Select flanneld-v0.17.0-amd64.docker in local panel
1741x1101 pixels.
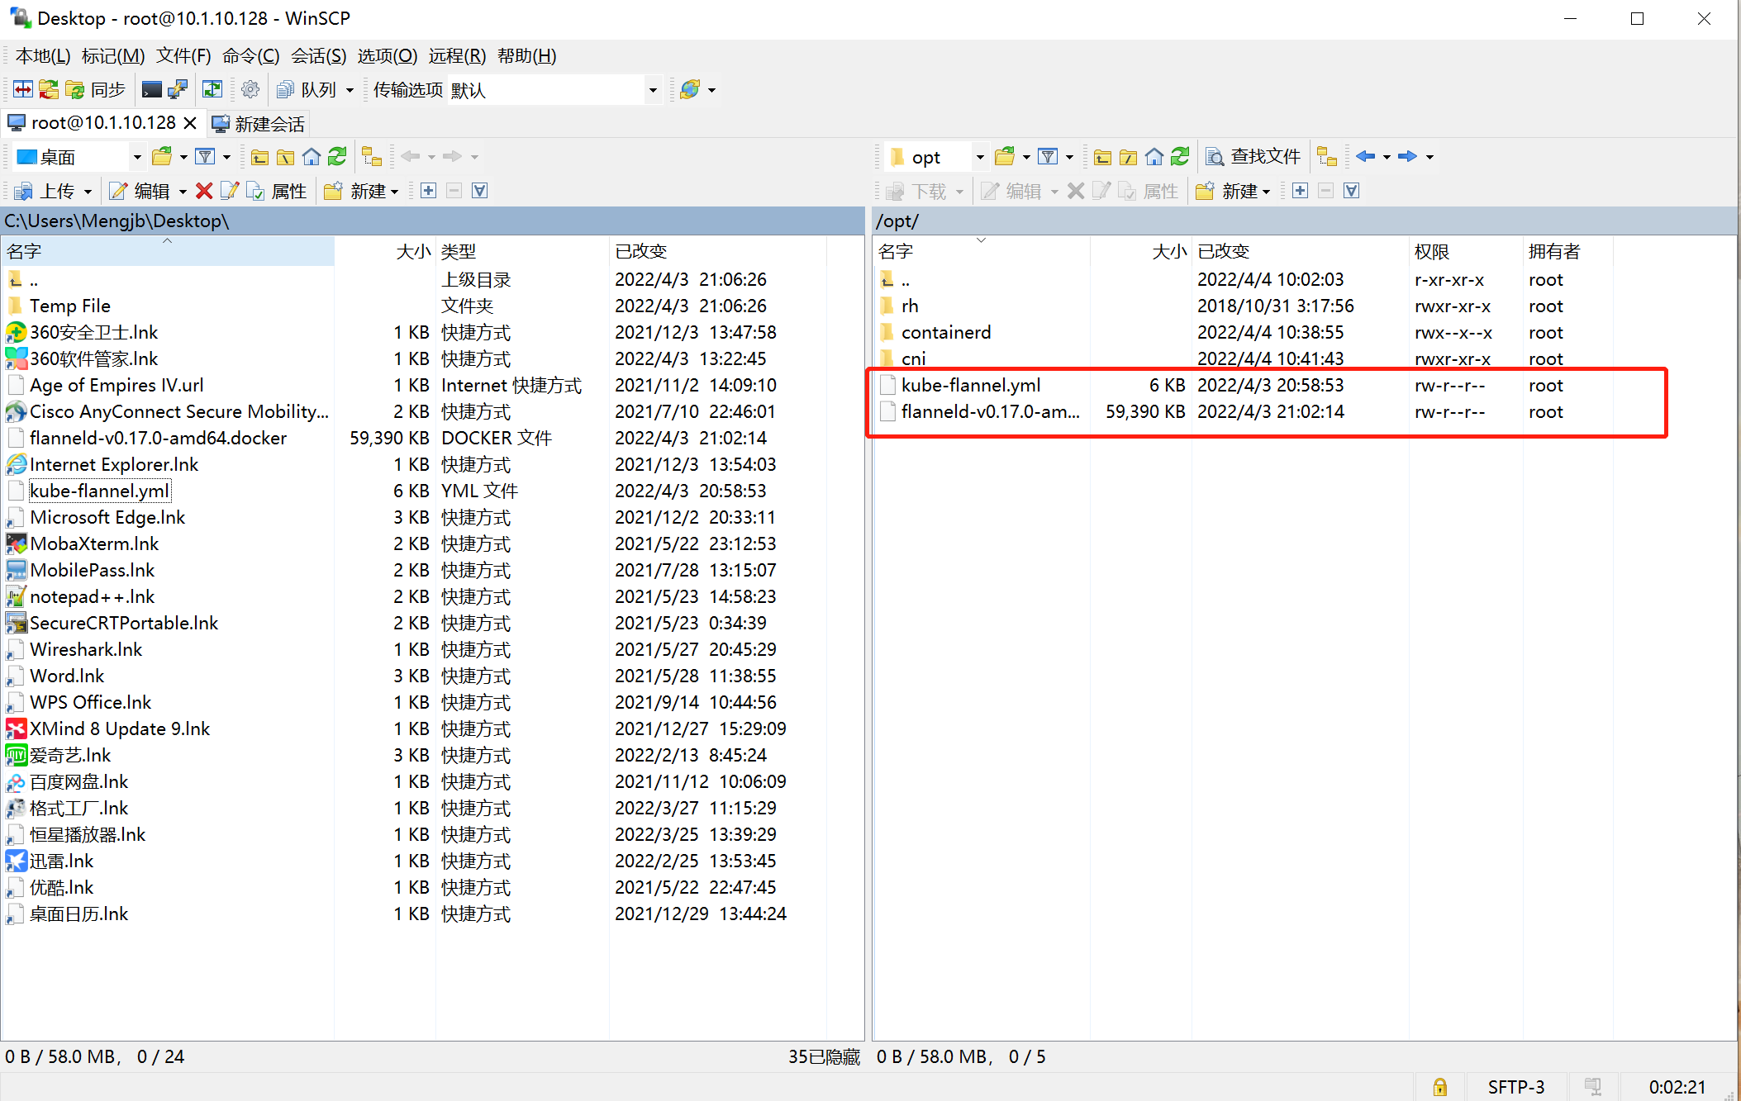click(159, 438)
